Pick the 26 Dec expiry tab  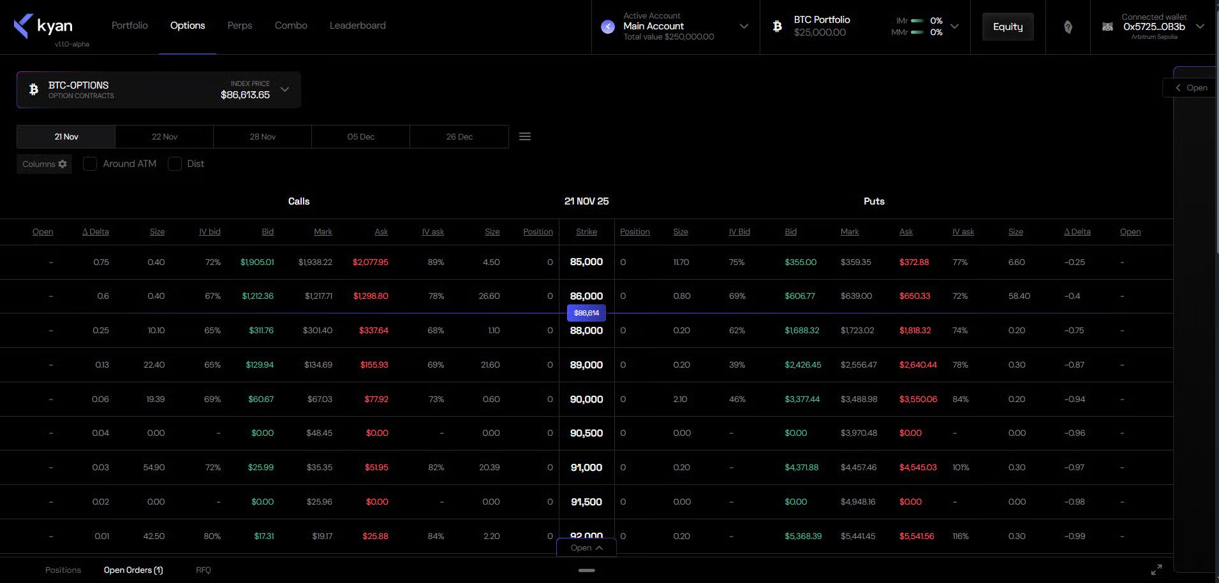coord(459,136)
